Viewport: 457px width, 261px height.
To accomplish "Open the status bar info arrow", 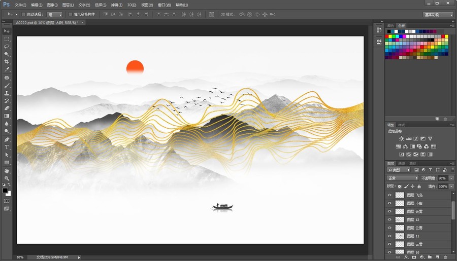I will tap(79, 257).
